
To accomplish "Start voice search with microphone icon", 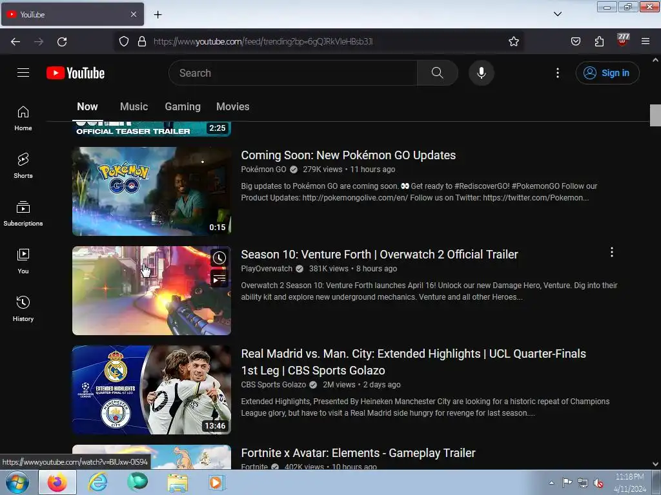I will point(481,73).
